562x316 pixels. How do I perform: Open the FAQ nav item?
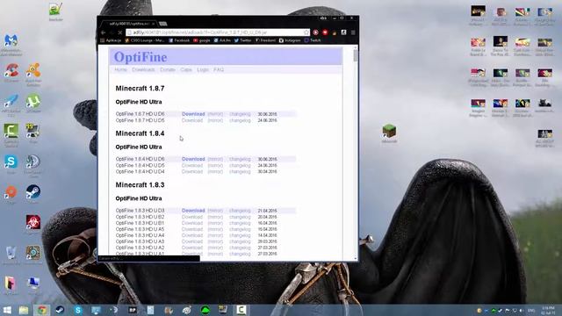(x=219, y=69)
